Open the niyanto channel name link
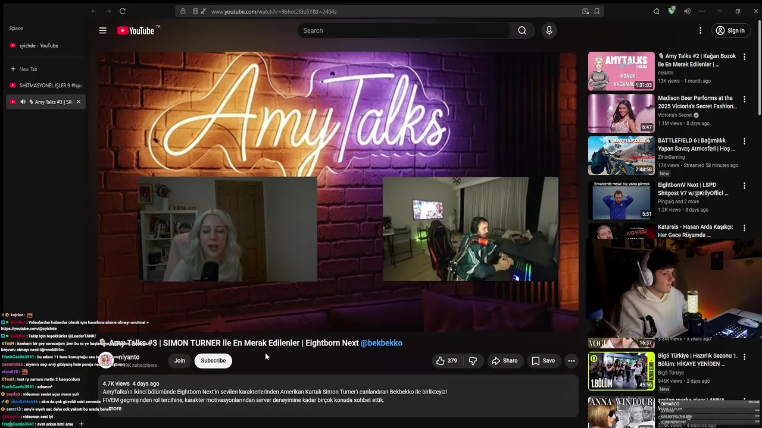762x428 pixels. (129, 357)
